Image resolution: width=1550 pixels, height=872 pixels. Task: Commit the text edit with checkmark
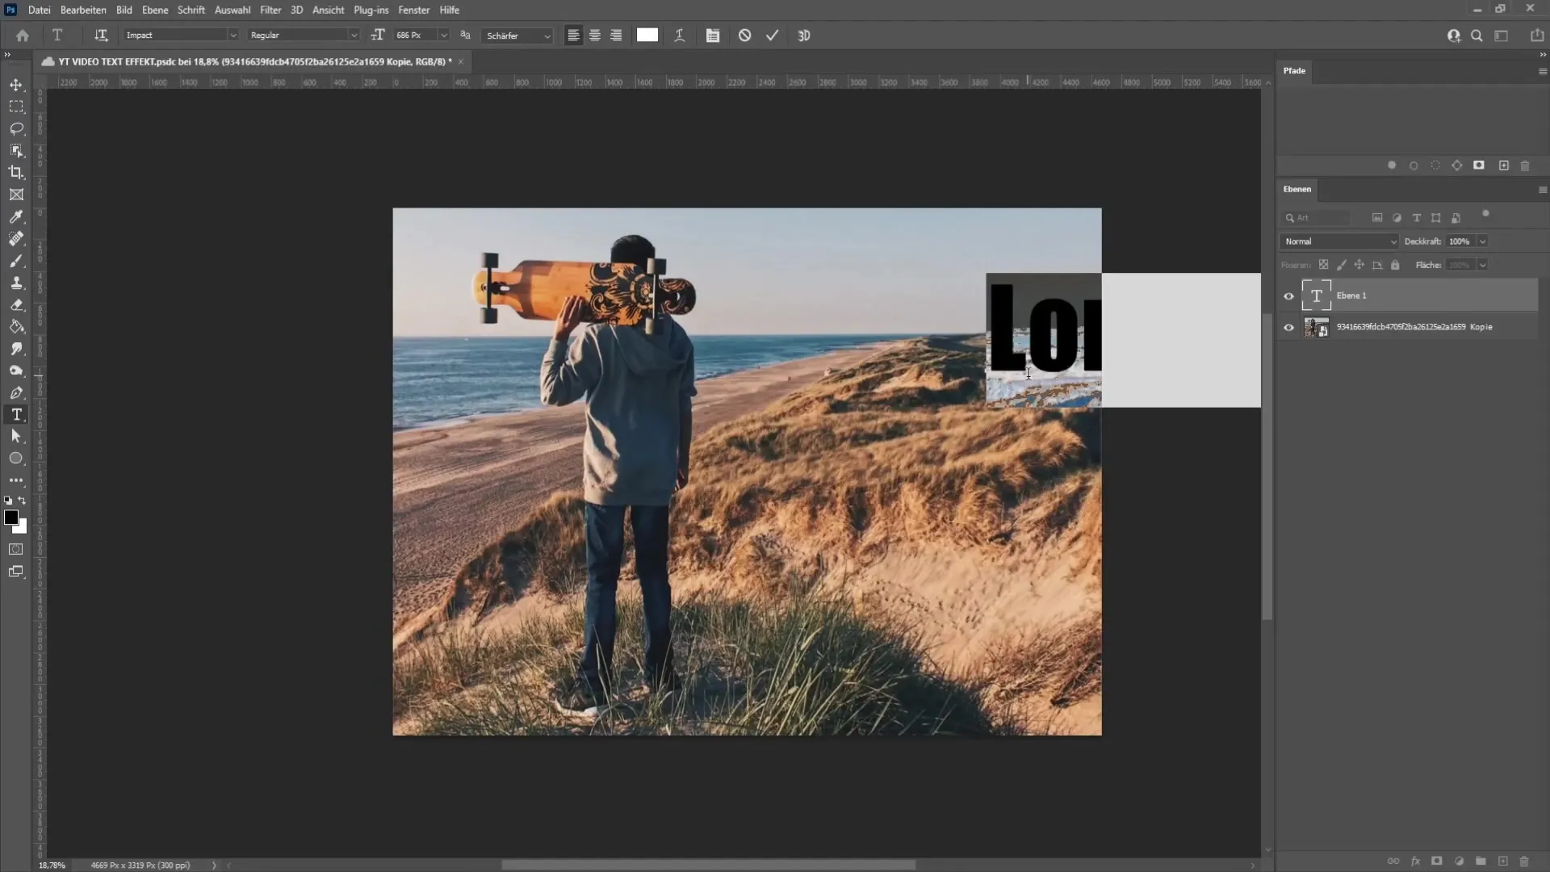[773, 36]
